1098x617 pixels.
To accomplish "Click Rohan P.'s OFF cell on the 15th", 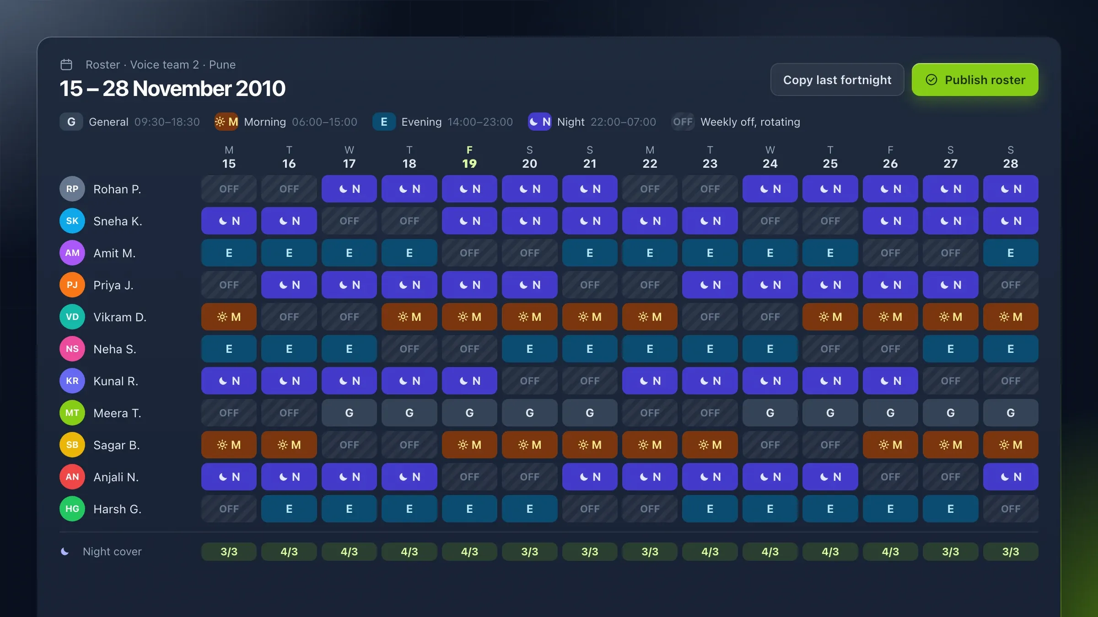I will (229, 189).
